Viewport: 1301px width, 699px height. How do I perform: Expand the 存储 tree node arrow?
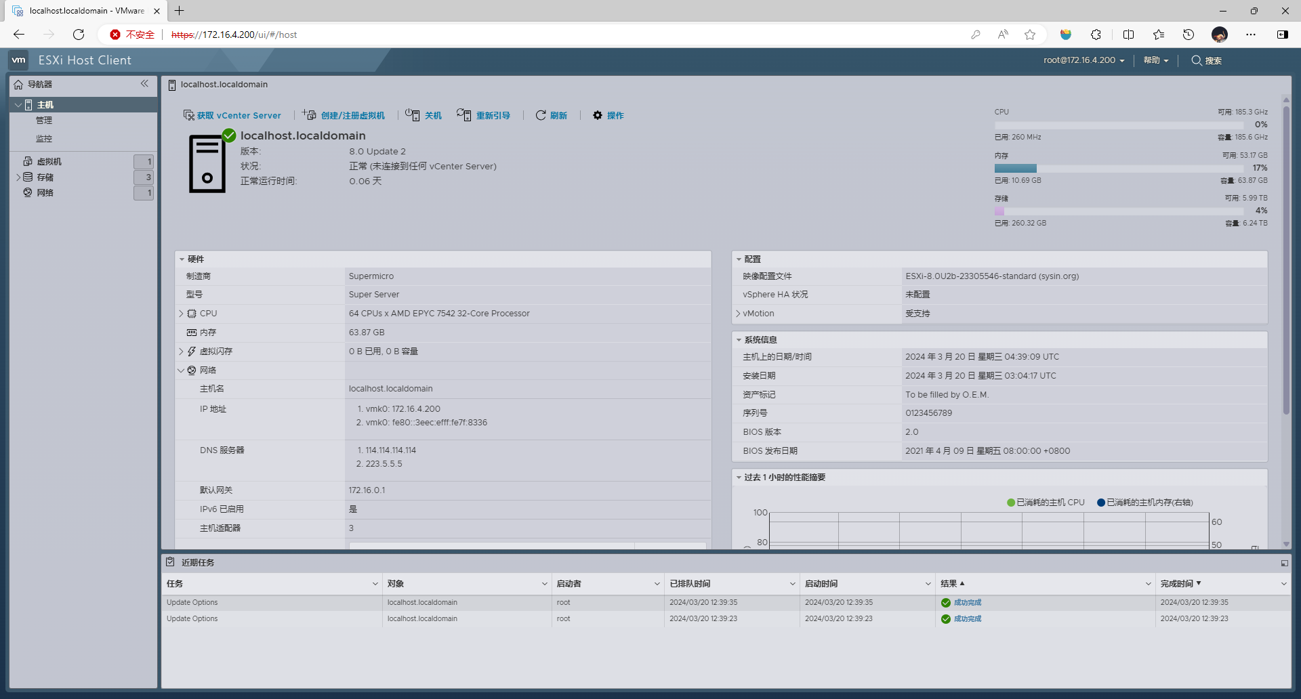tap(18, 177)
